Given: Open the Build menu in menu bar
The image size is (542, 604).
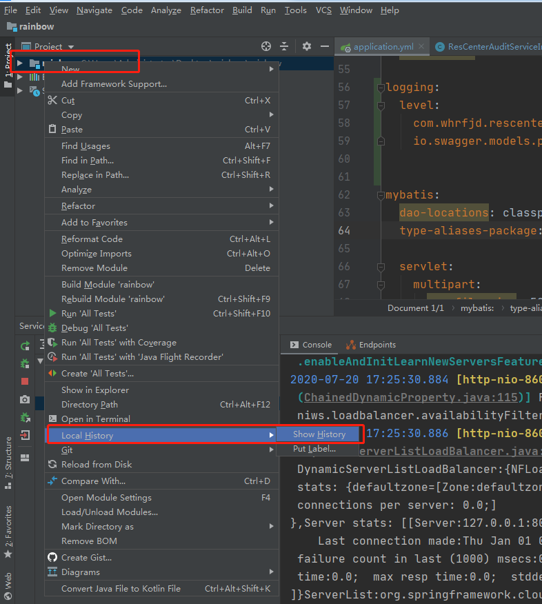Looking at the screenshot, I should click(x=242, y=10).
